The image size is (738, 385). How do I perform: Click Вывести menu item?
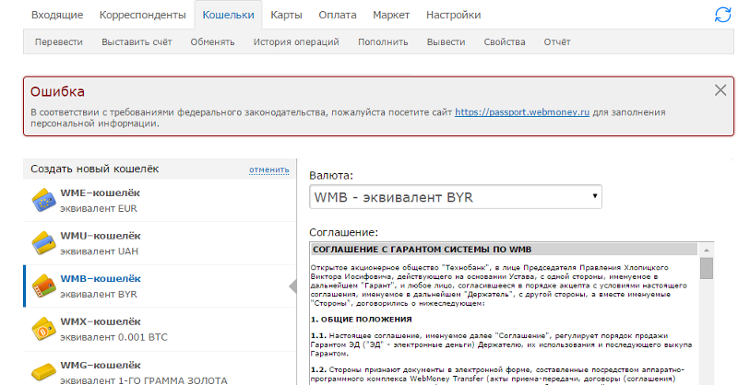(446, 41)
